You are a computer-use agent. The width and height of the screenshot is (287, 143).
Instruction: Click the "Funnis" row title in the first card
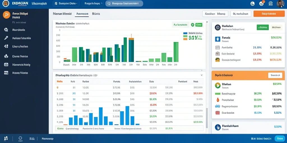tap(226, 38)
